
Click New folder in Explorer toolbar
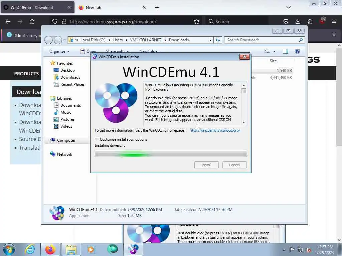point(149,51)
